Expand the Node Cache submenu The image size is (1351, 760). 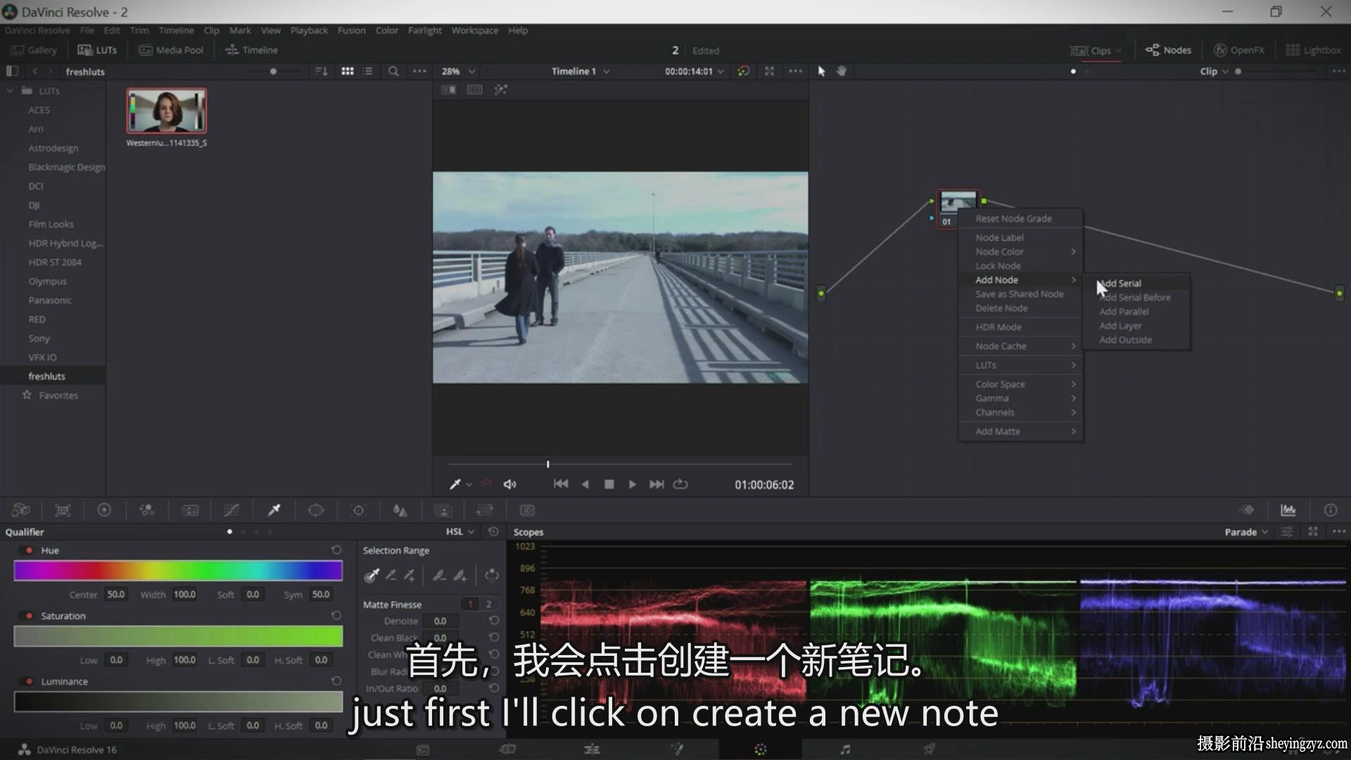[1020, 346]
